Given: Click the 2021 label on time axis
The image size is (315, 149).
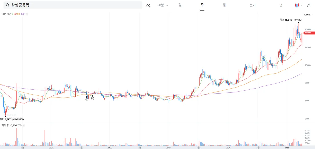Looking at the screenshot, I should 51,147.
